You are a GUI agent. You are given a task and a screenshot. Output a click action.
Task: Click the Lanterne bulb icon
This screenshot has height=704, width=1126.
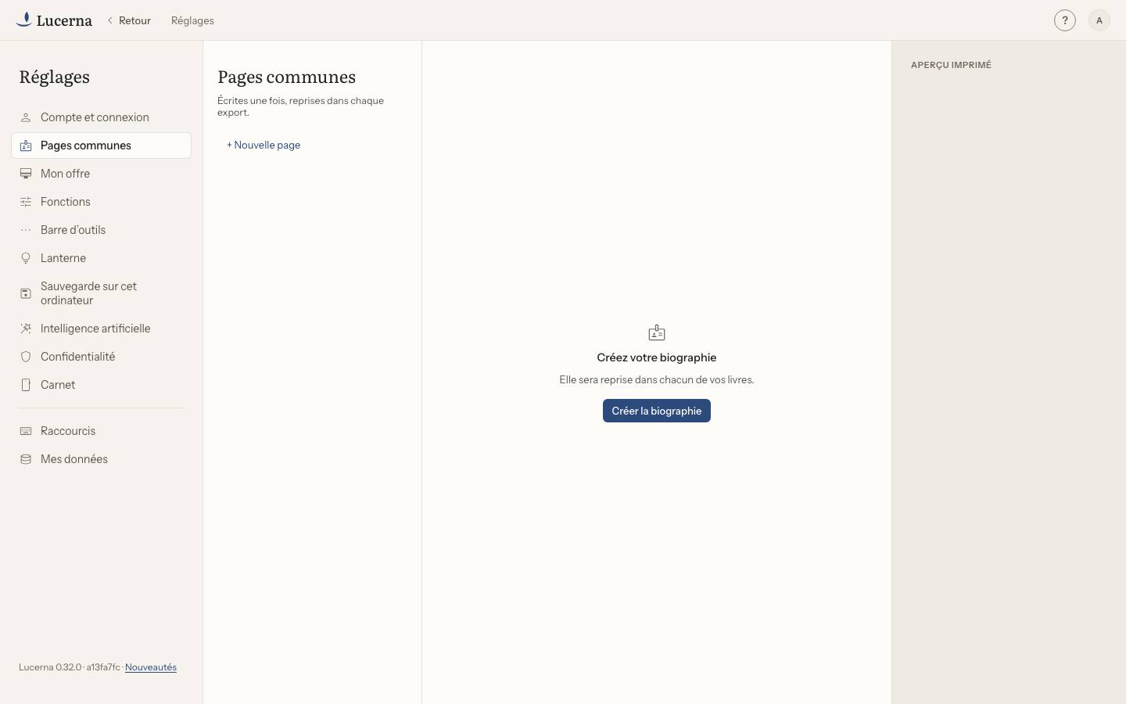[26, 258]
